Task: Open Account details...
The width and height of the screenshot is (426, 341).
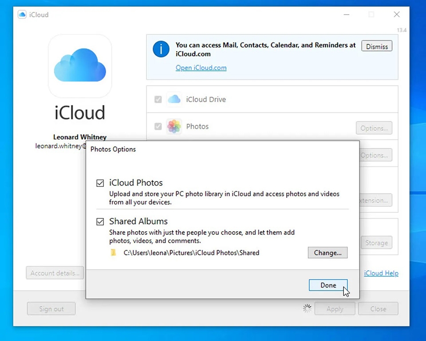Action: [55, 273]
